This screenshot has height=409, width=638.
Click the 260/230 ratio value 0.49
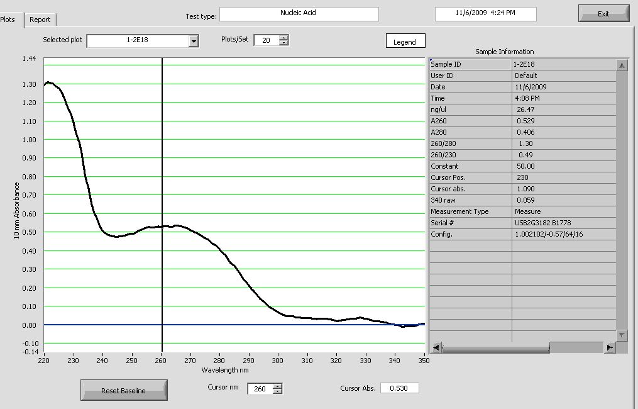564,155
